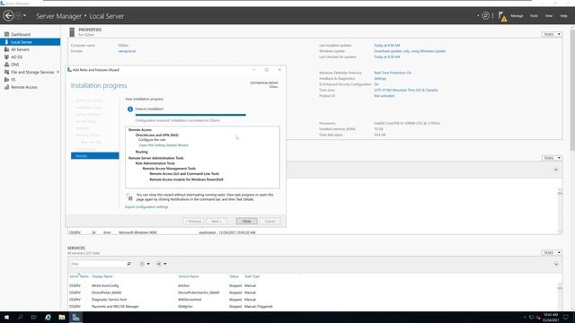
Task: Open the Events TASKS dropdown
Action: pyautogui.click(x=552, y=158)
